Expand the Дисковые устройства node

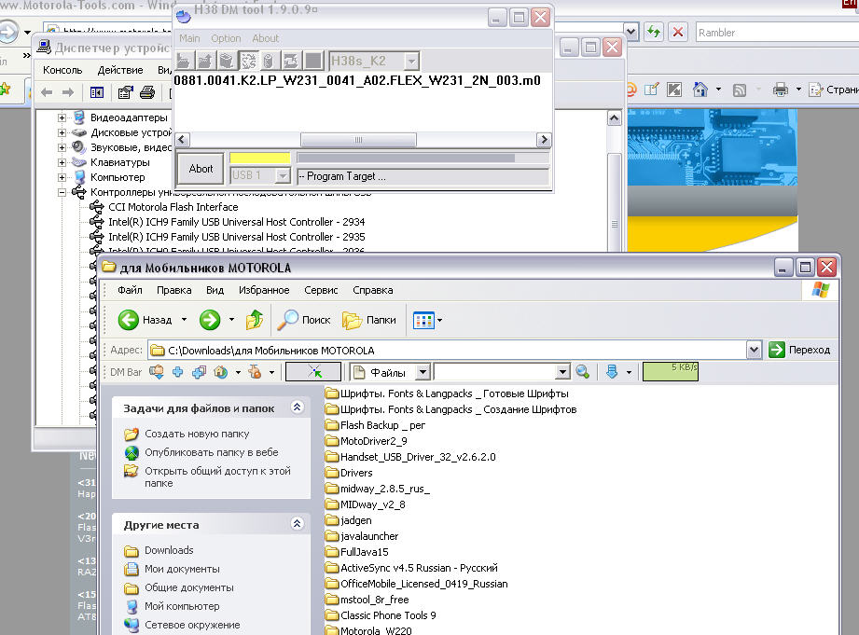pyautogui.click(x=62, y=132)
